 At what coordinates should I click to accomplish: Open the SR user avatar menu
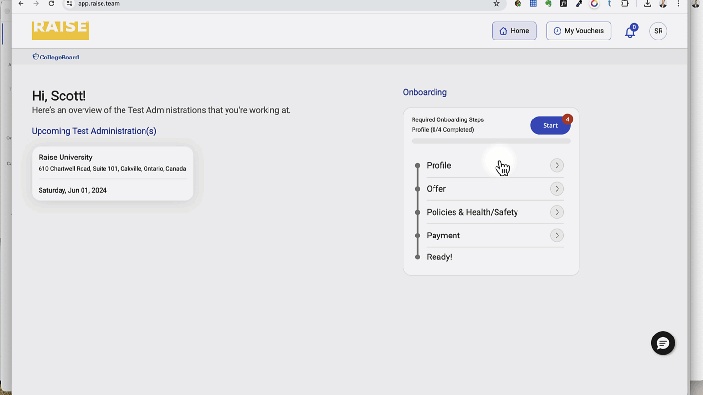click(658, 31)
